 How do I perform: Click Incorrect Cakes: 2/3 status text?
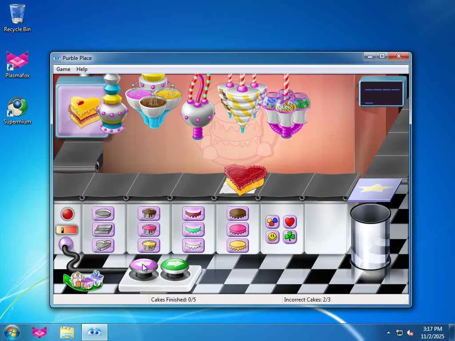[x=307, y=300]
